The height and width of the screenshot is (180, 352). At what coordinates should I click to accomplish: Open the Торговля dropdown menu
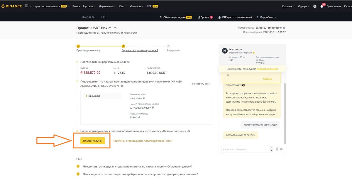point(89,6)
